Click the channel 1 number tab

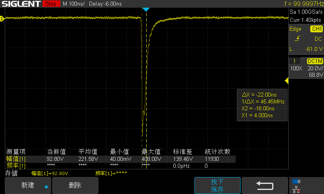(294, 61)
